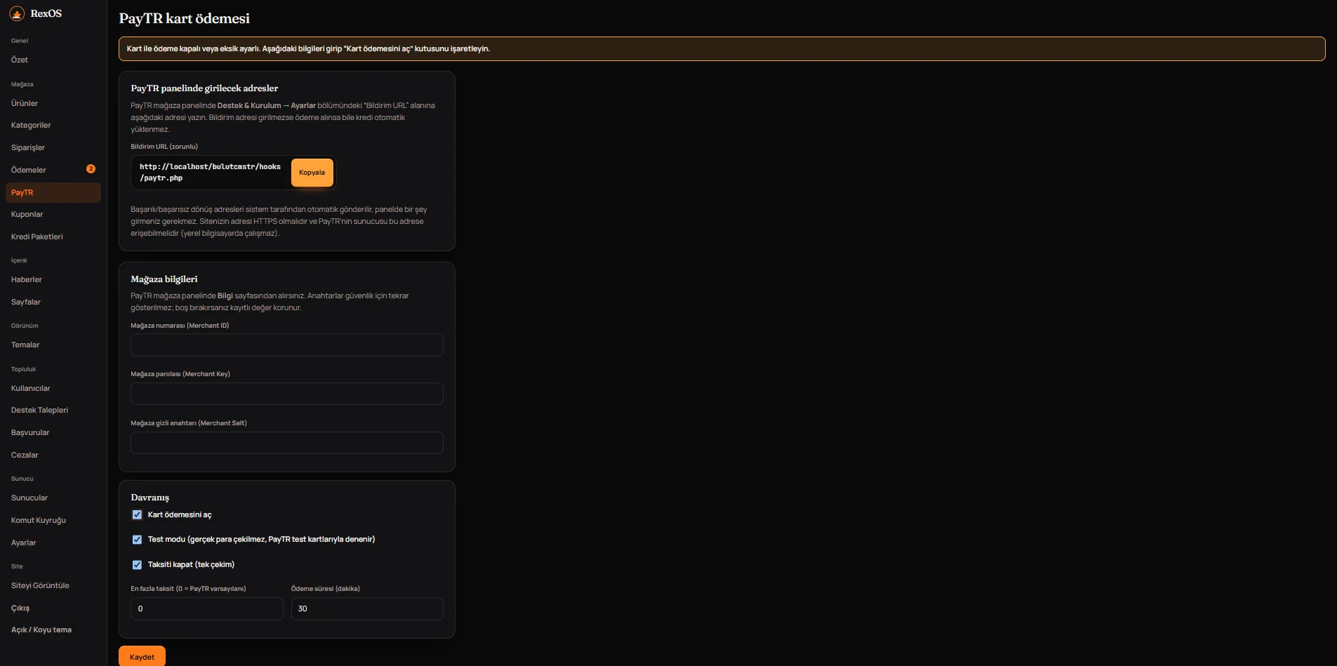Image resolution: width=1337 pixels, height=666 pixels.
Task: Uncheck 'Taksiti kapat (tek çekim)'
Action: point(137,565)
